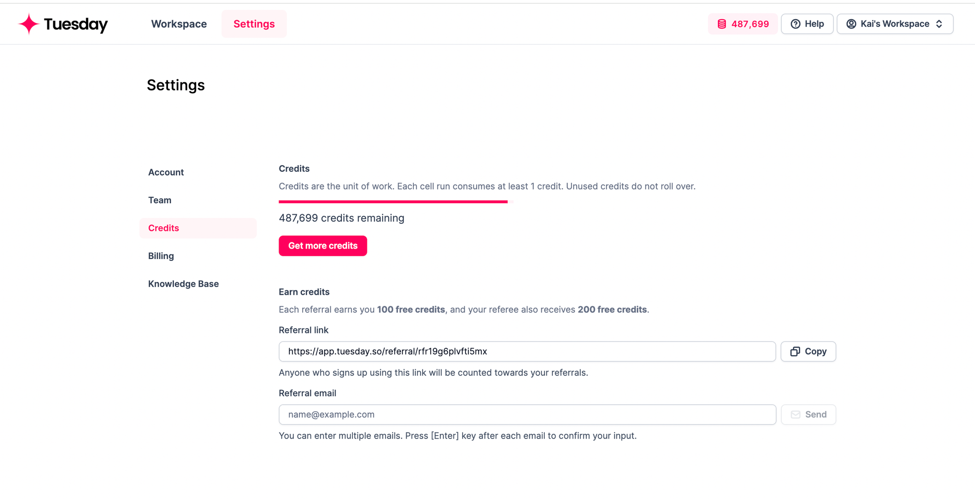The width and height of the screenshot is (975, 499).
Task: Focus the referral email input field
Action: [527, 415]
